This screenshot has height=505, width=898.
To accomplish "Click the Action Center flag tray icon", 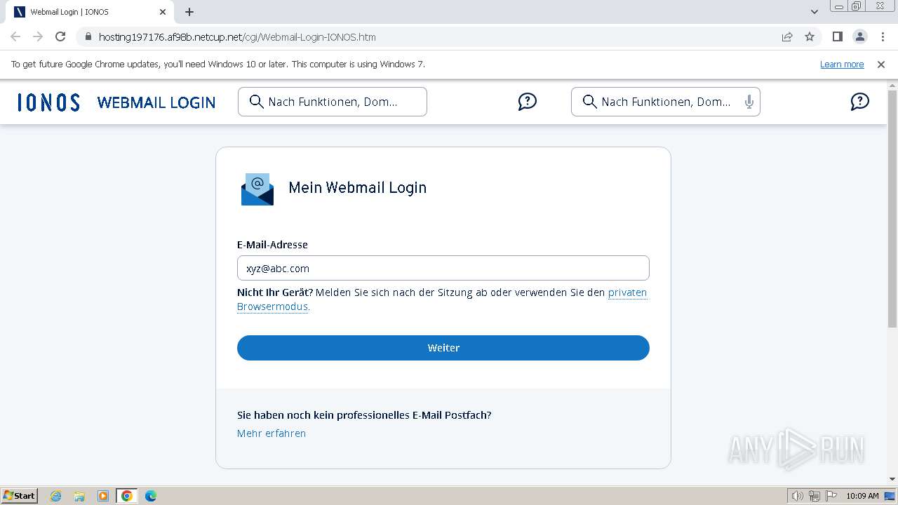I will [x=831, y=496].
